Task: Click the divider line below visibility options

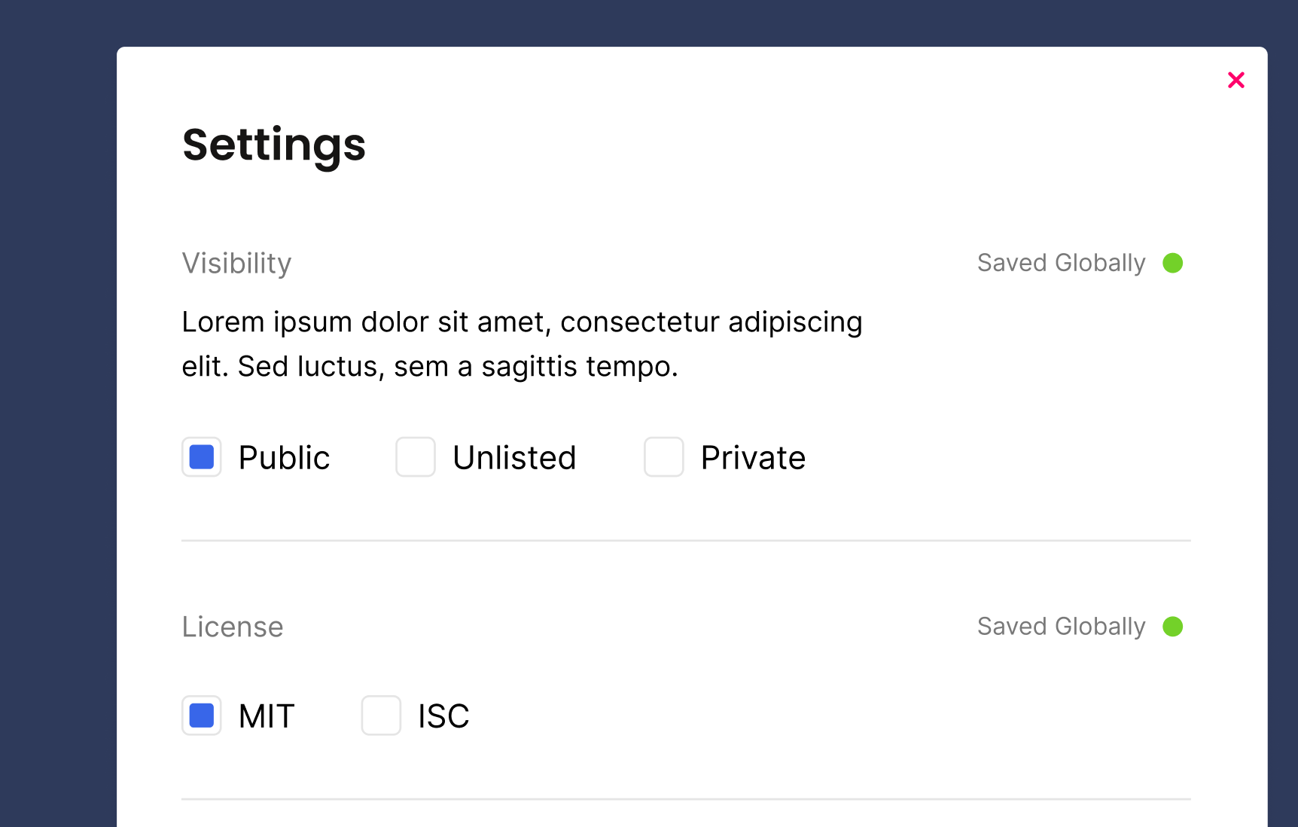Action: click(x=686, y=541)
